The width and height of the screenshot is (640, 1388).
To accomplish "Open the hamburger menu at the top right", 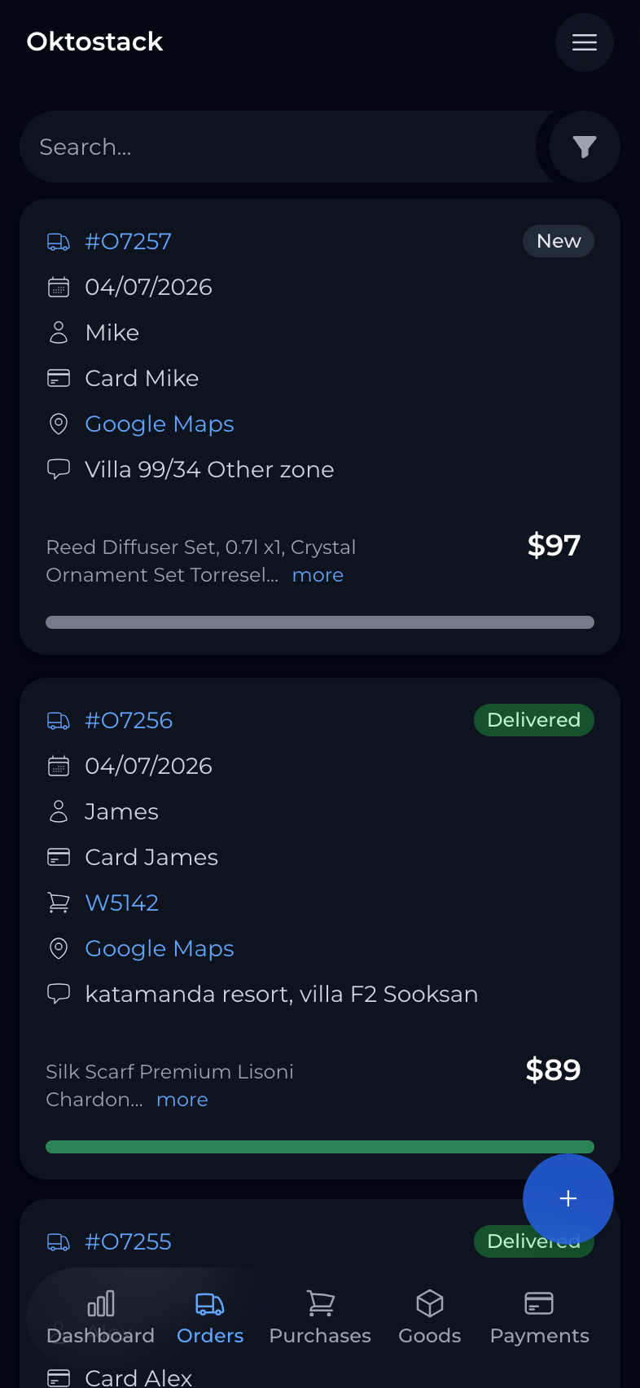I will [584, 42].
